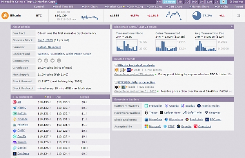This screenshot has height=158, width=245.
Task: Expand GingerJohn replied Jan 31, 2020 arrow
Action: (158, 91)
